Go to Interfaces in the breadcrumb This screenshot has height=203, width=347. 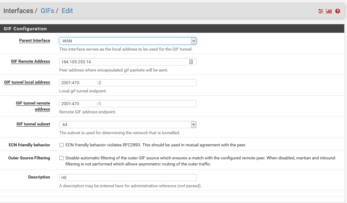coord(18,11)
